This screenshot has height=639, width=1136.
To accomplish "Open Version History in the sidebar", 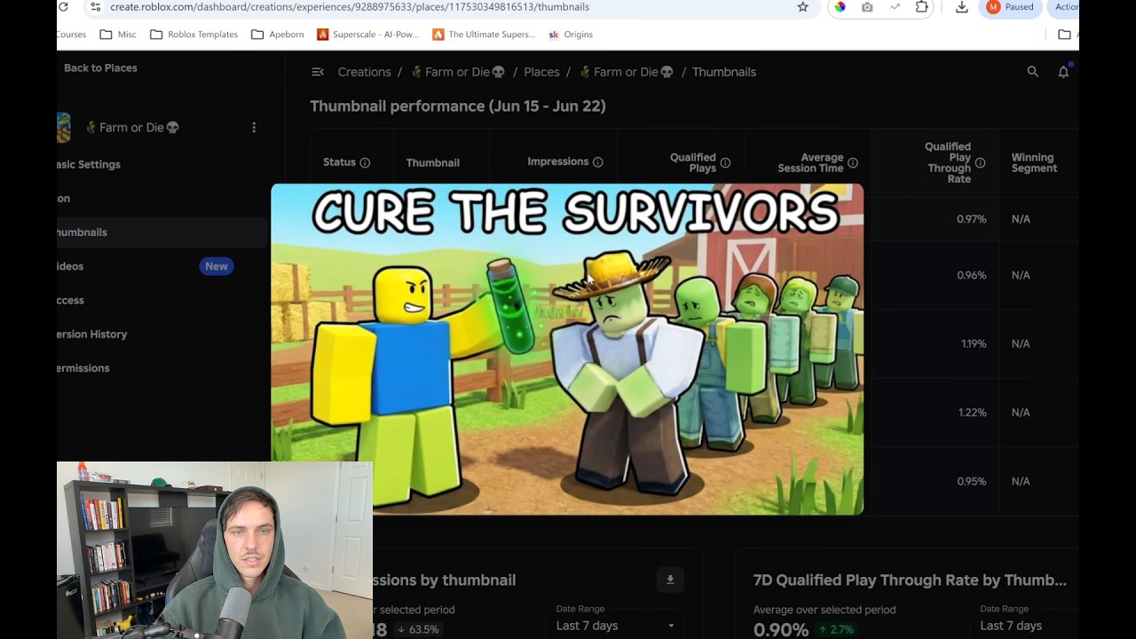I will click(x=92, y=335).
